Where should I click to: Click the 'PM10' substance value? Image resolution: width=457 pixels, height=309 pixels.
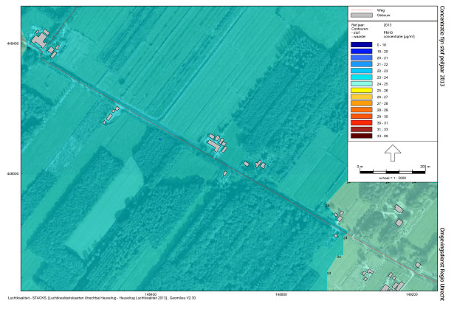388,33
